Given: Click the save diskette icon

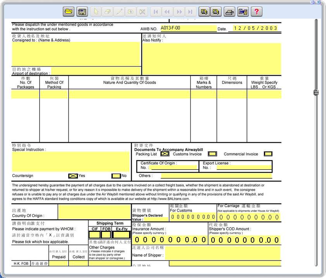Looking at the screenshot, I should (82, 12).
